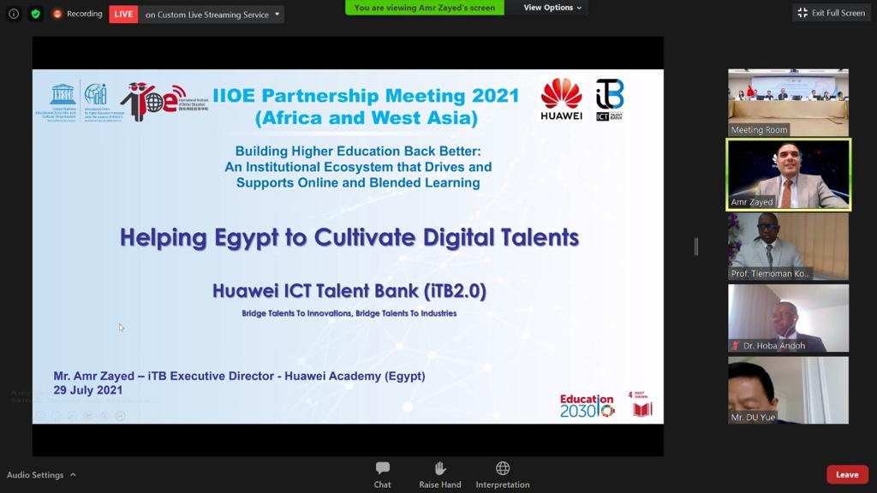Expand the Custom Live Streaming Service dropdown
The image size is (877, 493).
pyautogui.click(x=277, y=15)
